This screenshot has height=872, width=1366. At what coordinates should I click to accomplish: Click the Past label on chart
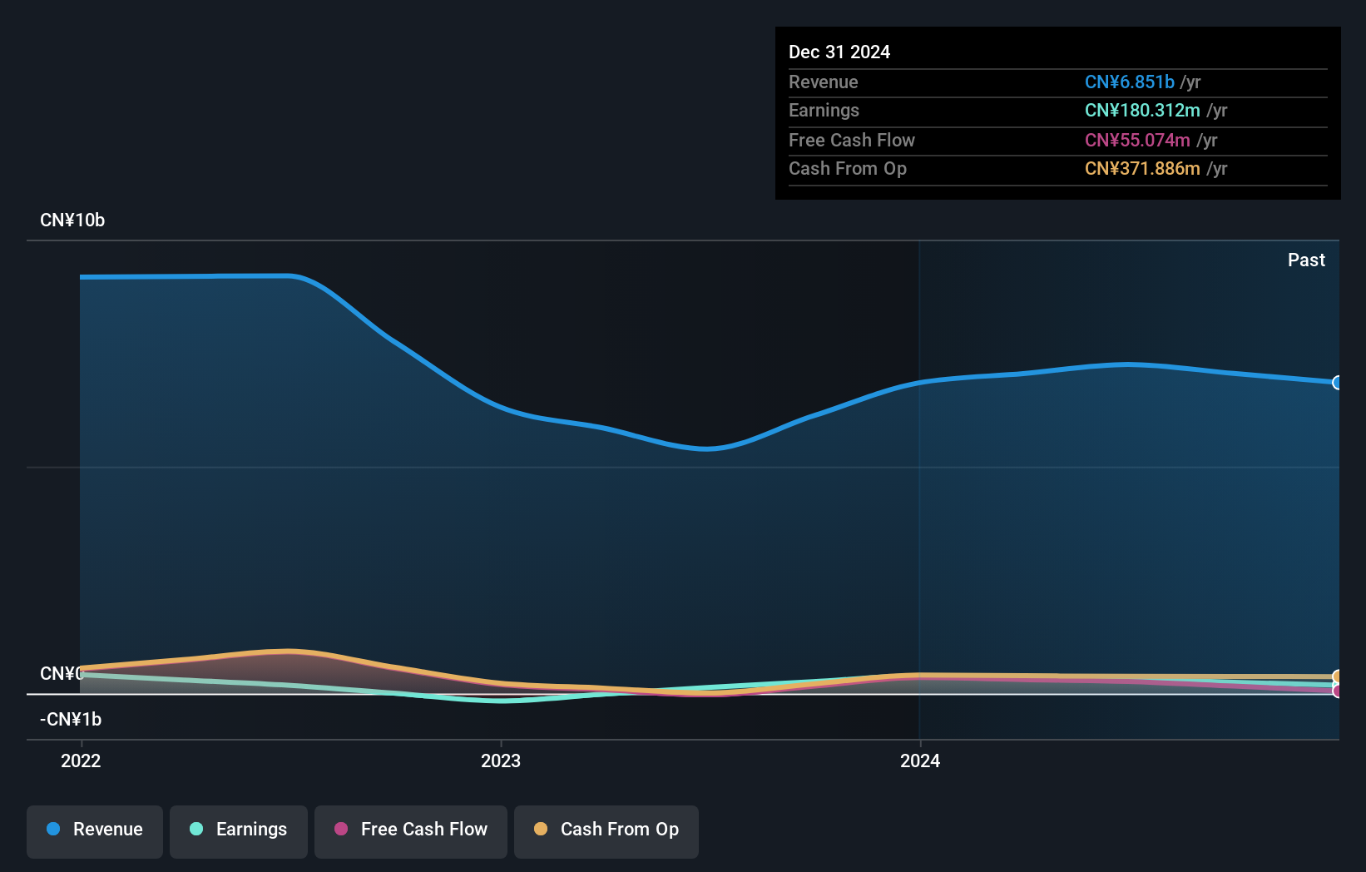[1306, 260]
